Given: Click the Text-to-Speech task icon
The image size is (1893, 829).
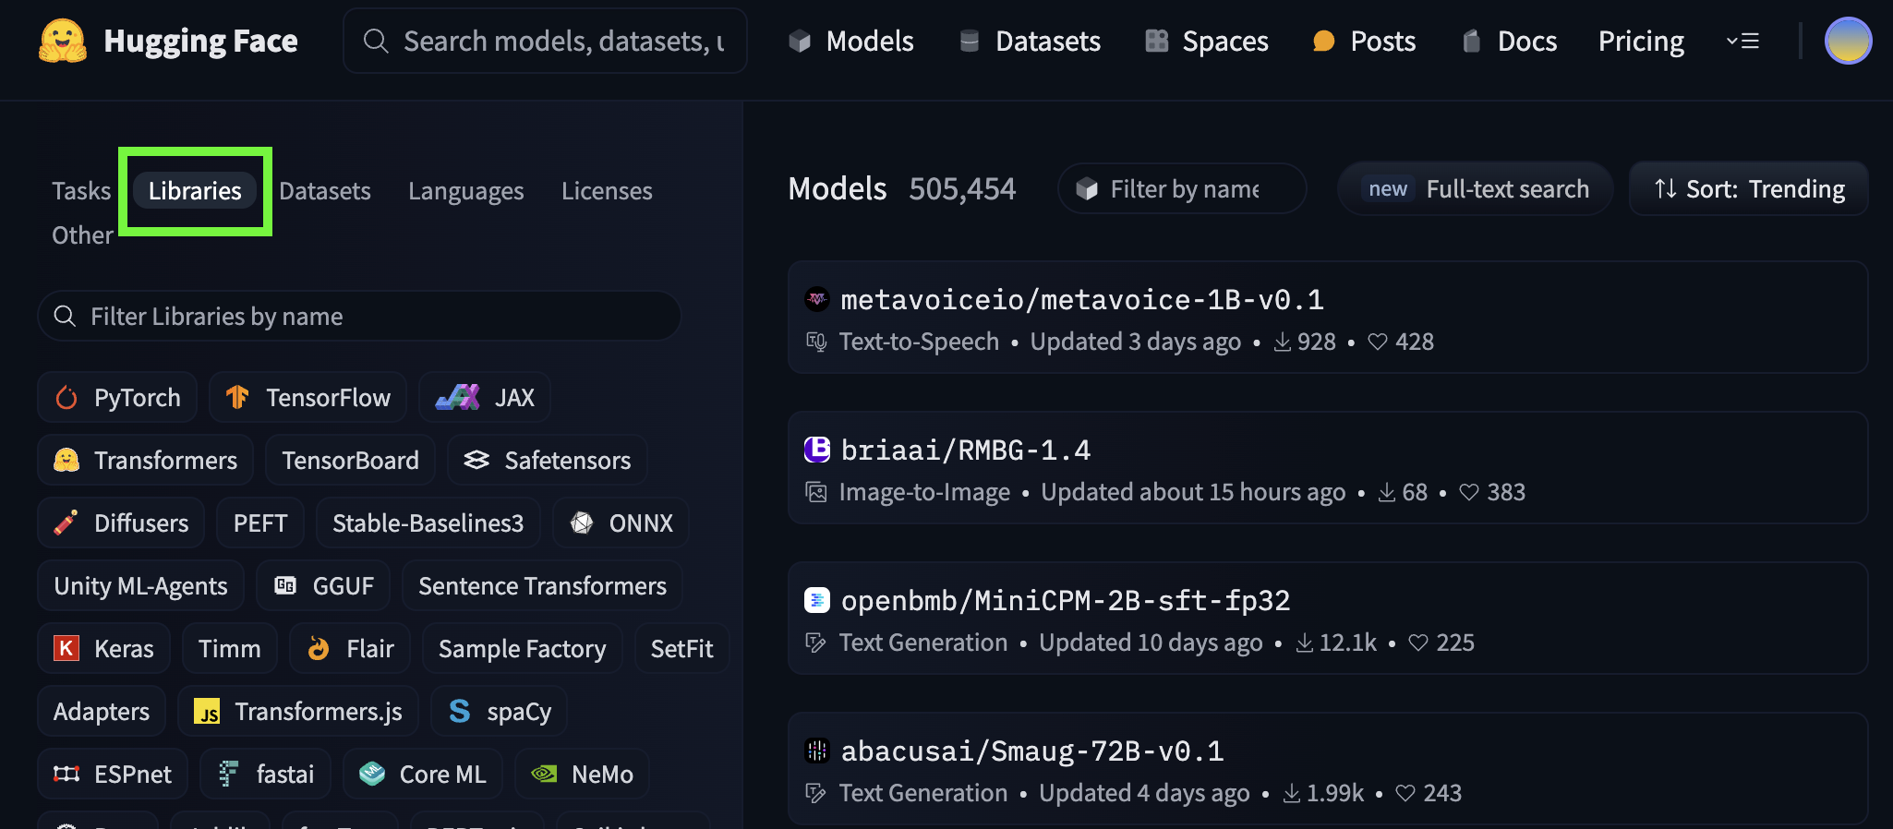Looking at the screenshot, I should [816, 342].
